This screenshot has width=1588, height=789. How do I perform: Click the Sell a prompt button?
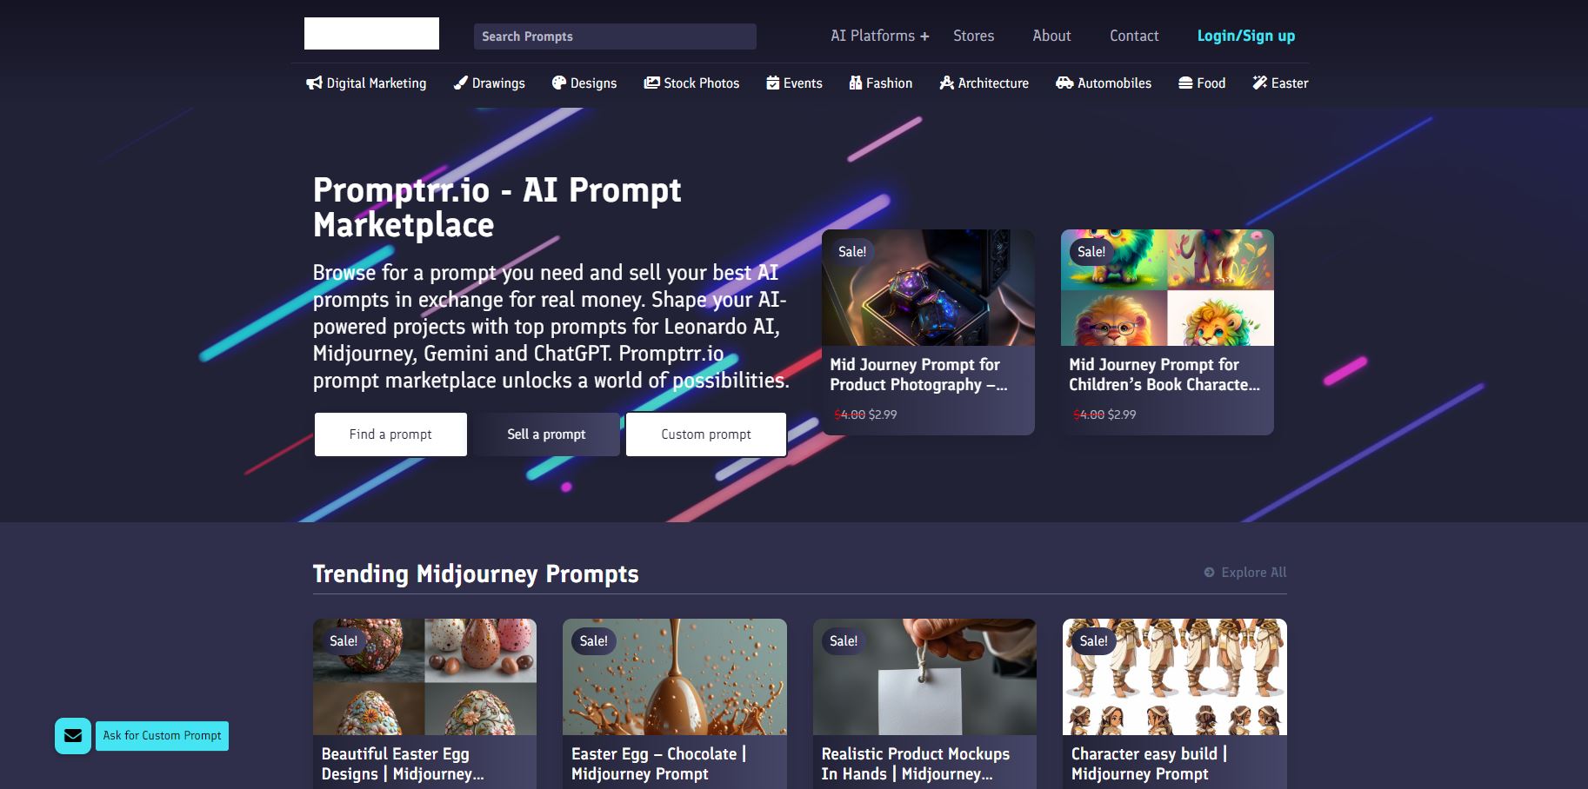(x=546, y=434)
